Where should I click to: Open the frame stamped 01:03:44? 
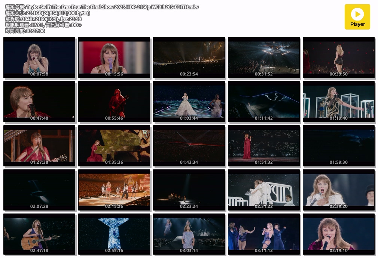[x=189, y=102]
